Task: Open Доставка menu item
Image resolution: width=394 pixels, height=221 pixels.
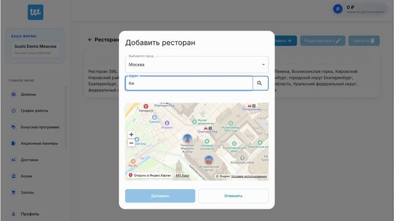Action: coord(30,160)
